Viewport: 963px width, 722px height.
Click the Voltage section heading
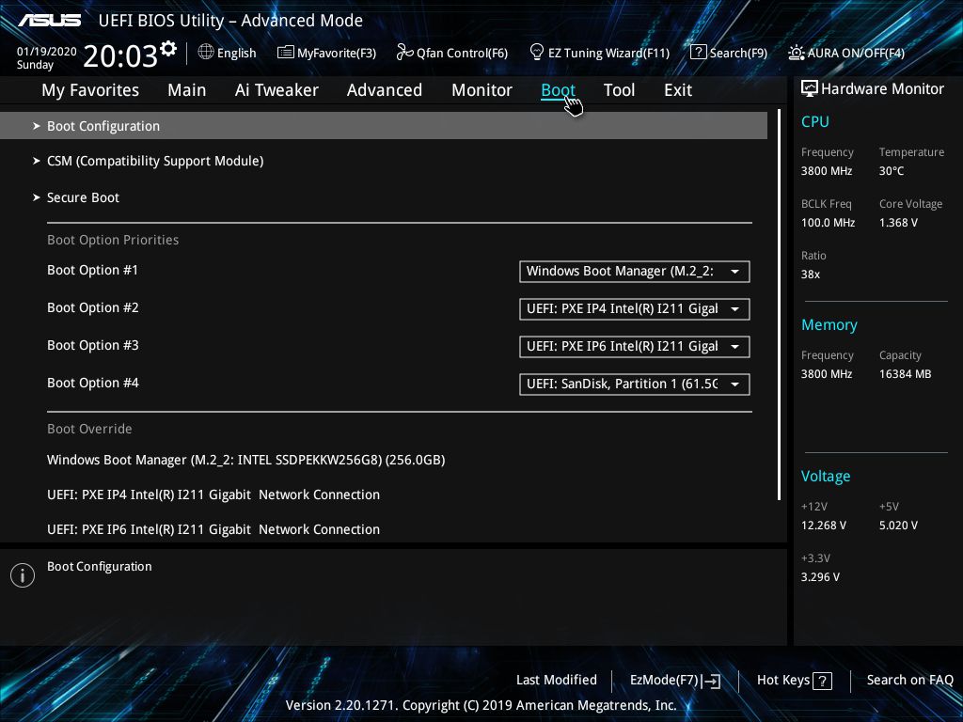(x=826, y=477)
